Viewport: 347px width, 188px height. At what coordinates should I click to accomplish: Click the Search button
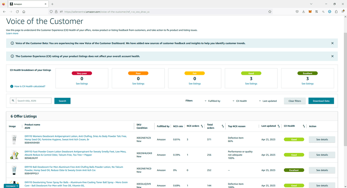[62, 101]
